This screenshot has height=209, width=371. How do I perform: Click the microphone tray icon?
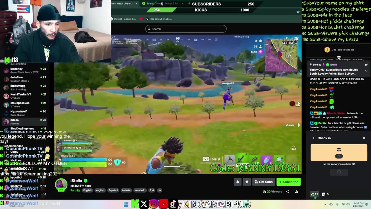(337, 204)
